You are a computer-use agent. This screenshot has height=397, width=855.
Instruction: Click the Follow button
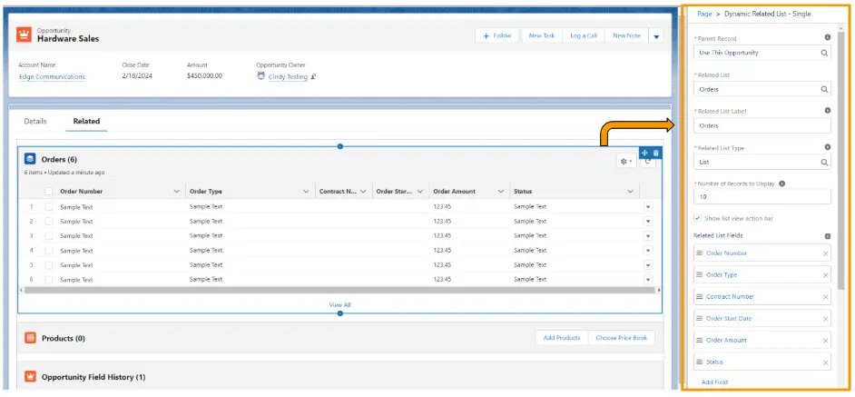coord(496,36)
